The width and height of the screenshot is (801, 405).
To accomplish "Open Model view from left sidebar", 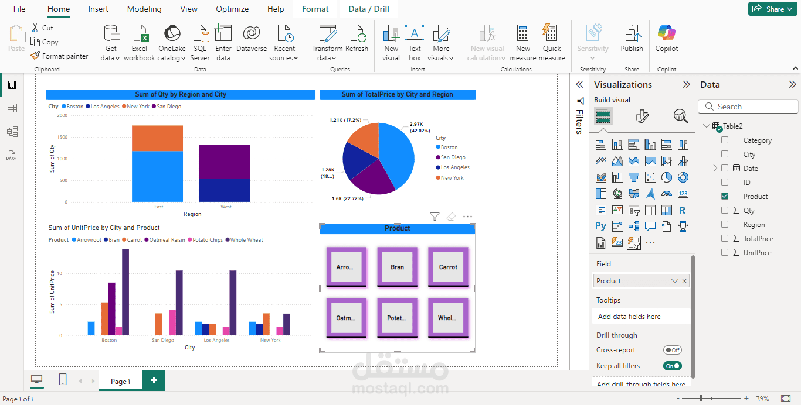I will pos(12,132).
